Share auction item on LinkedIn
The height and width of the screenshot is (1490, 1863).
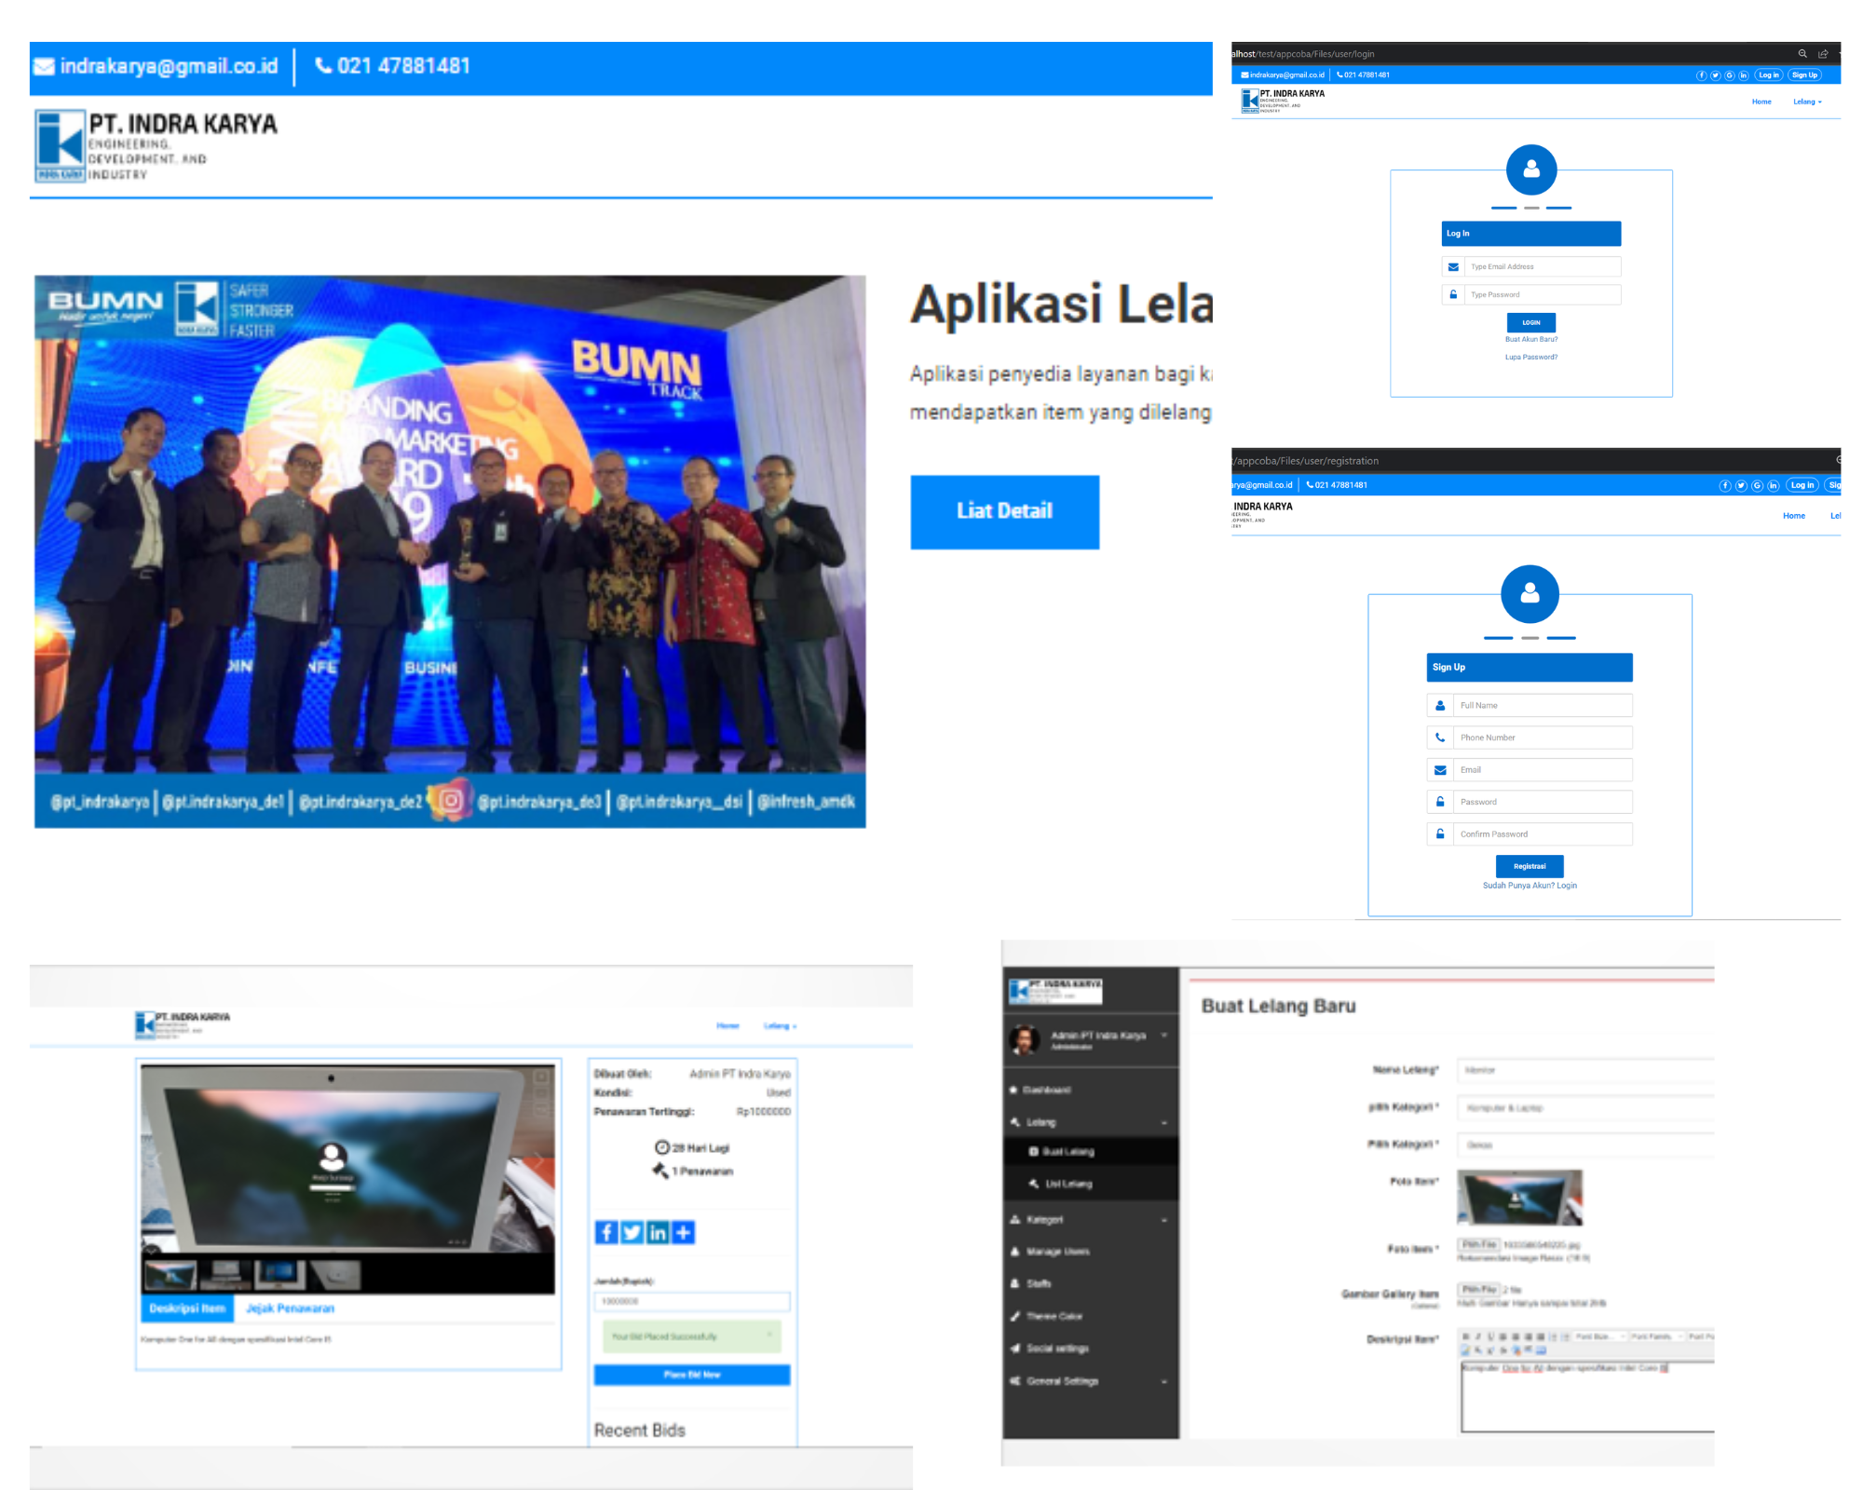point(658,1232)
